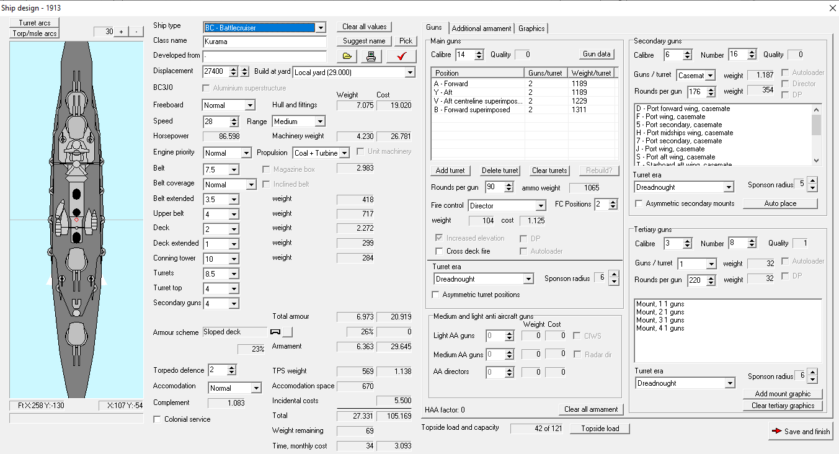Increase displacement with up spinner arrow
Viewport: 839px width, 454px height.
click(x=233, y=69)
